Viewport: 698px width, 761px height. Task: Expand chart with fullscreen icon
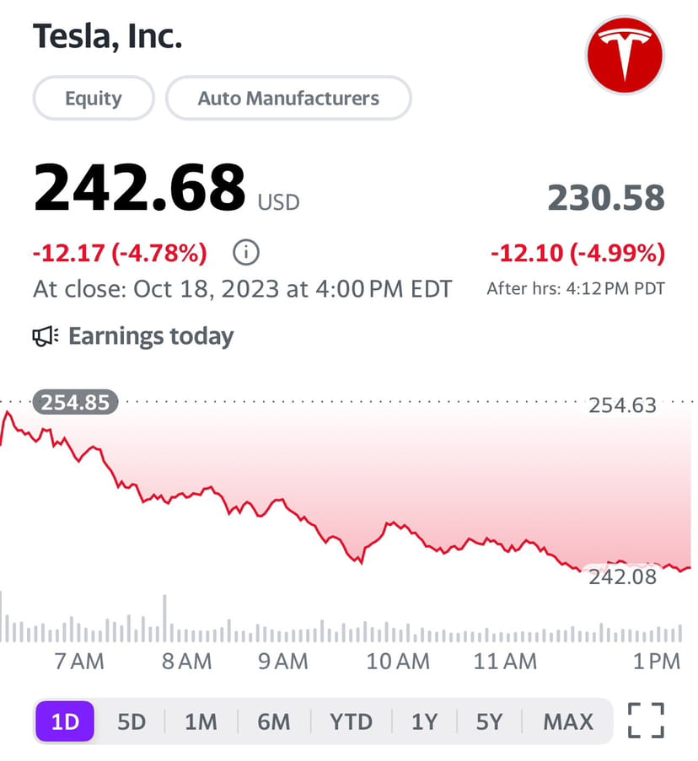pos(646,721)
